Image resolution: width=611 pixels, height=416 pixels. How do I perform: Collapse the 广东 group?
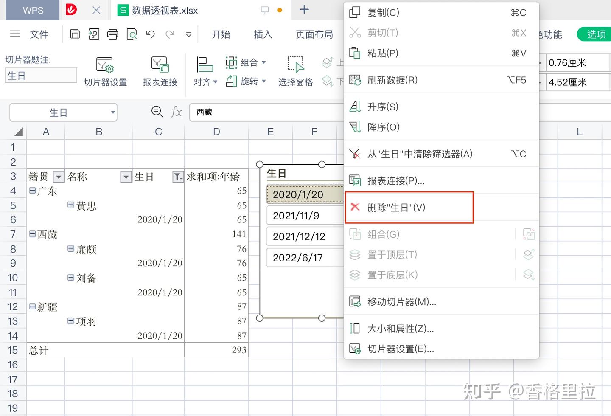click(32, 191)
